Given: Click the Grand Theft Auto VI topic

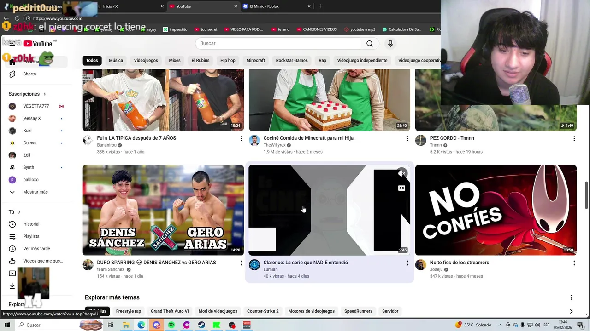Looking at the screenshot, I should pos(170,311).
